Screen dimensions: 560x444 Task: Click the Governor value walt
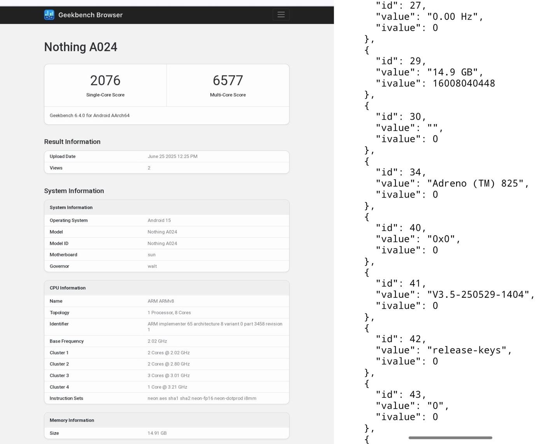coord(152,266)
